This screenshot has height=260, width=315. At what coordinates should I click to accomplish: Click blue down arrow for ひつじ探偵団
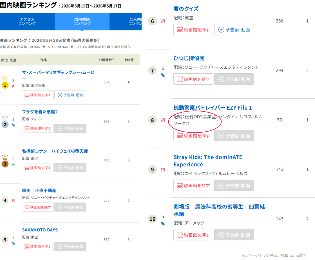click(163, 75)
